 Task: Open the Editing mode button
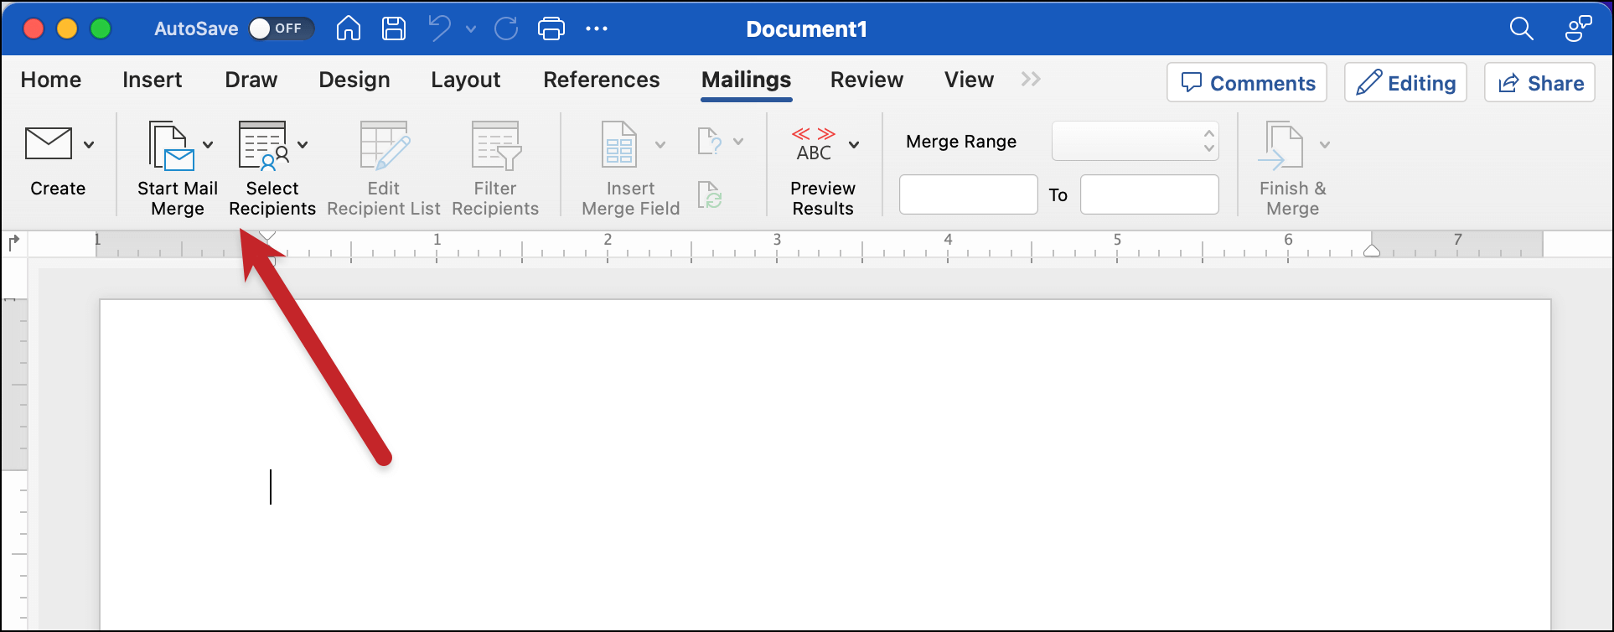pos(1405,83)
